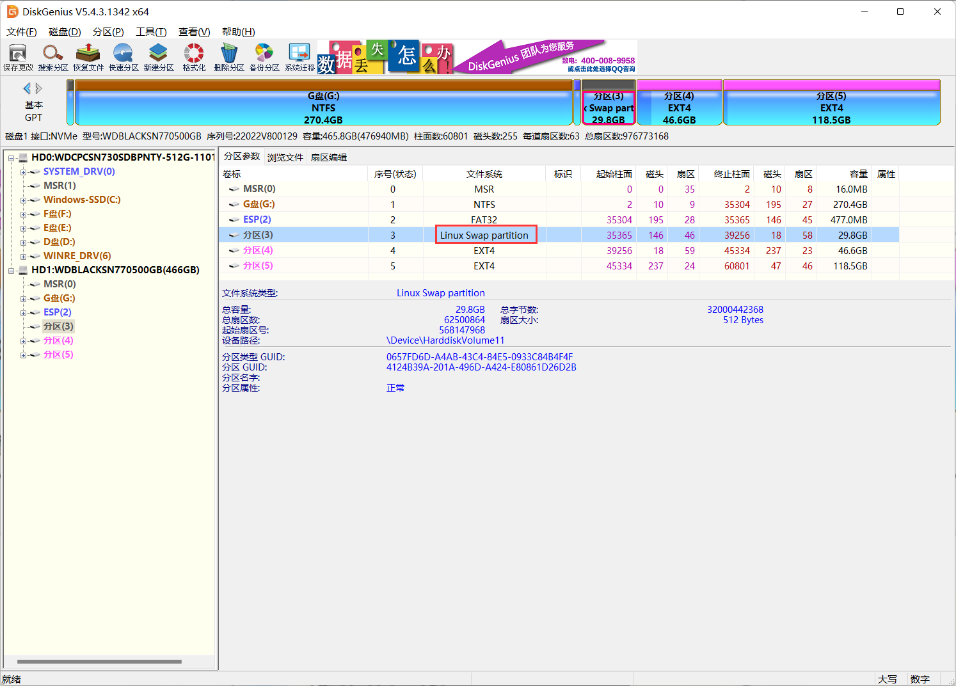
Task: Expand the Windows-SSD(C:) tree node
Action: (23, 200)
